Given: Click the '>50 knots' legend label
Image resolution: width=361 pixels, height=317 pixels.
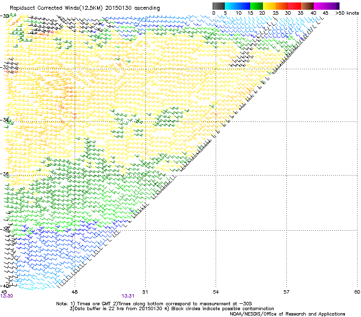Looking at the screenshot, I should point(347,13).
